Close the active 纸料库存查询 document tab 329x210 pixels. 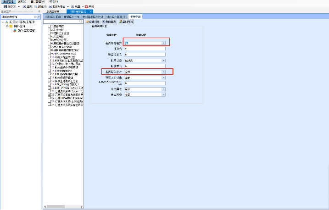pyautogui.click(x=91, y=11)
